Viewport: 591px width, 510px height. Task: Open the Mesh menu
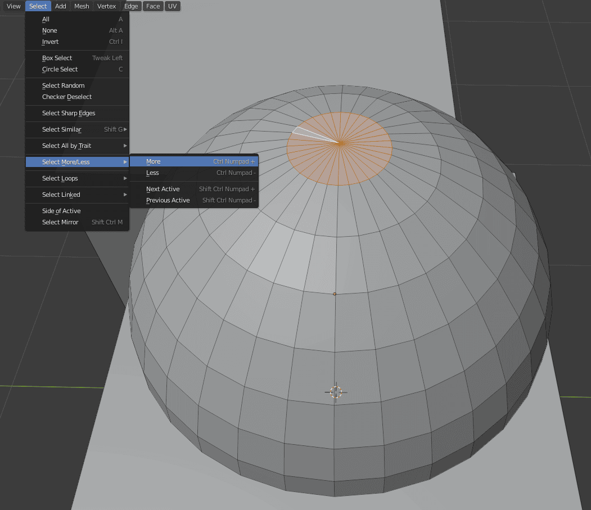[x=82, y=6]
